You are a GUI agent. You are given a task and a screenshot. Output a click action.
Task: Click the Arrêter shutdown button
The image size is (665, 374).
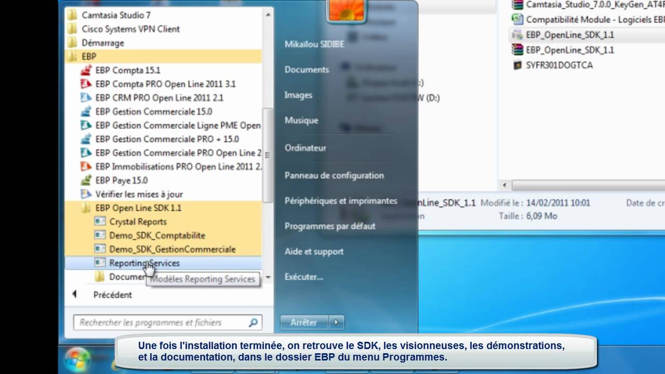click(x=304, y=323)
